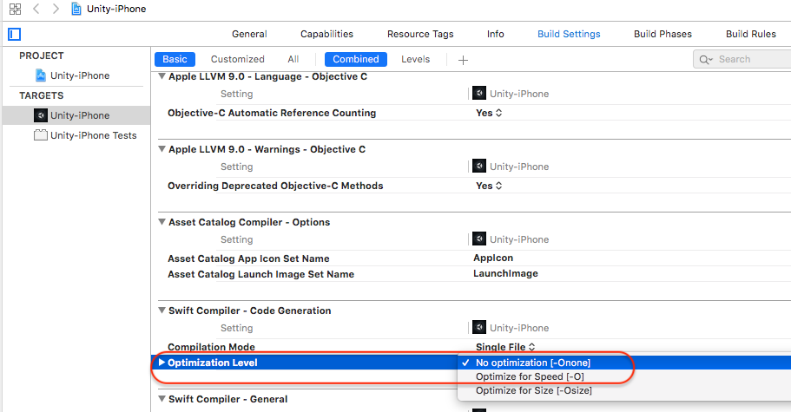This screenshot has width=791, height=412.
Task: Click Unity-iPhone breadcrumb title
Action: [116, 9]
